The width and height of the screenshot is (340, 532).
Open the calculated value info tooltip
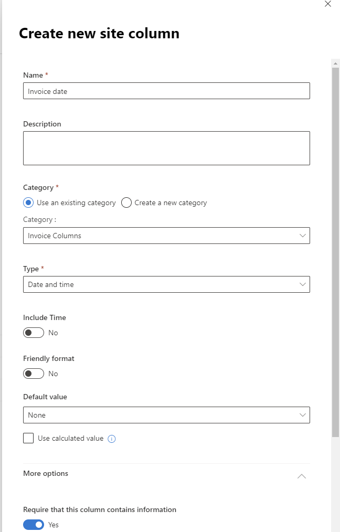point(111,438)
